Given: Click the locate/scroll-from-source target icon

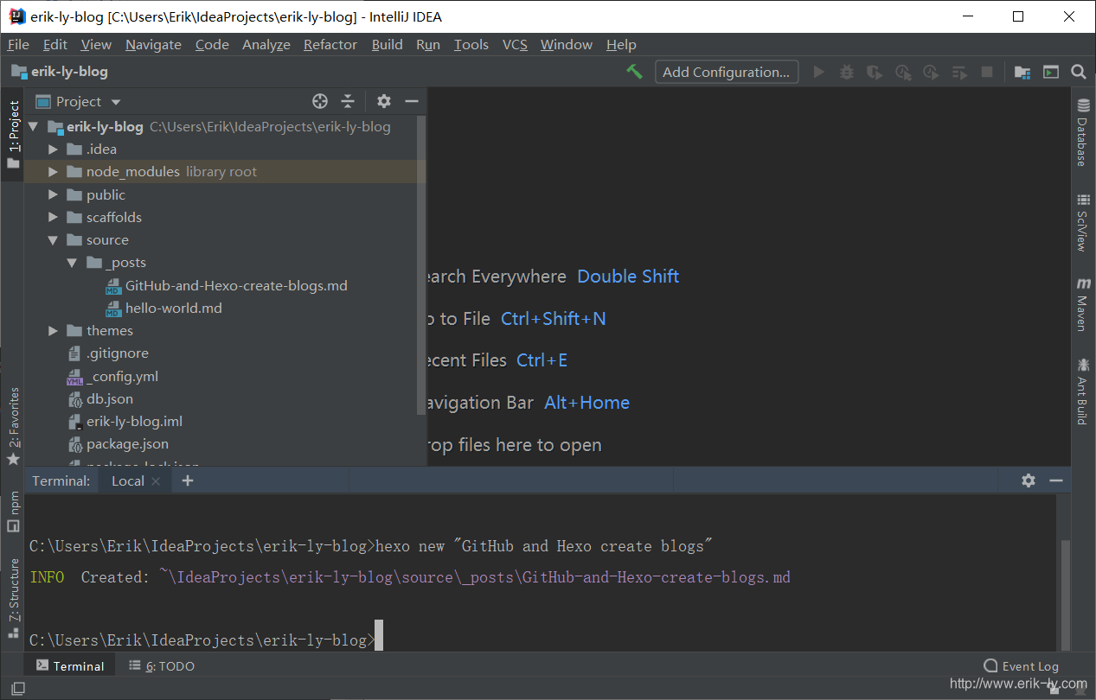Looking at the screenshot, I should (x=320, y=101).
